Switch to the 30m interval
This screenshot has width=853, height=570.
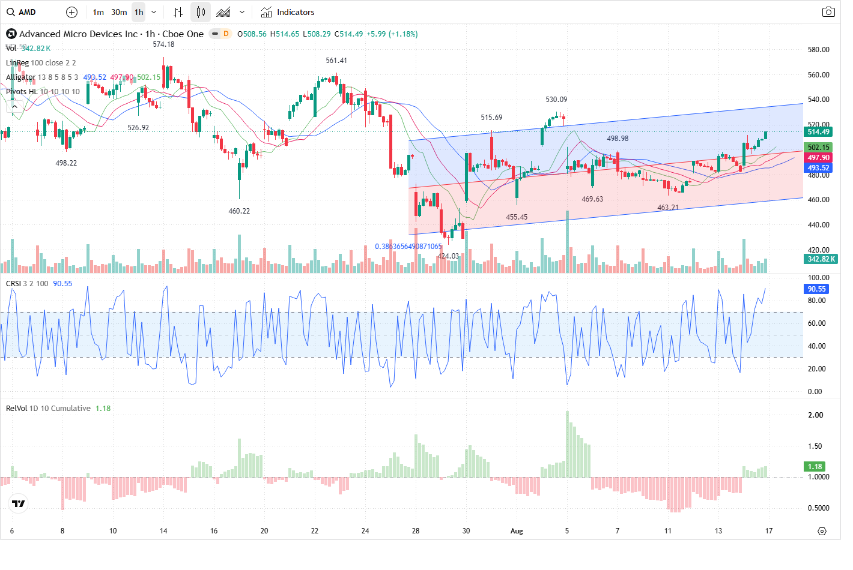click(119, 12)
